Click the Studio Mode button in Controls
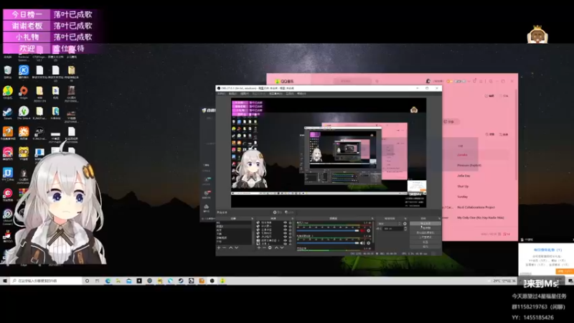Viewport: 574px width, 323px height. click(x=425, y=238)
